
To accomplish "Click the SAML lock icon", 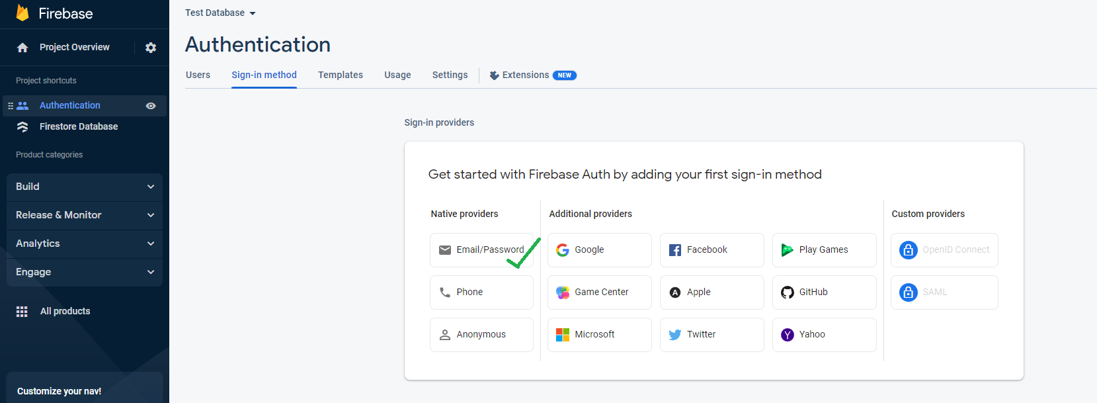I will (909, 292).
